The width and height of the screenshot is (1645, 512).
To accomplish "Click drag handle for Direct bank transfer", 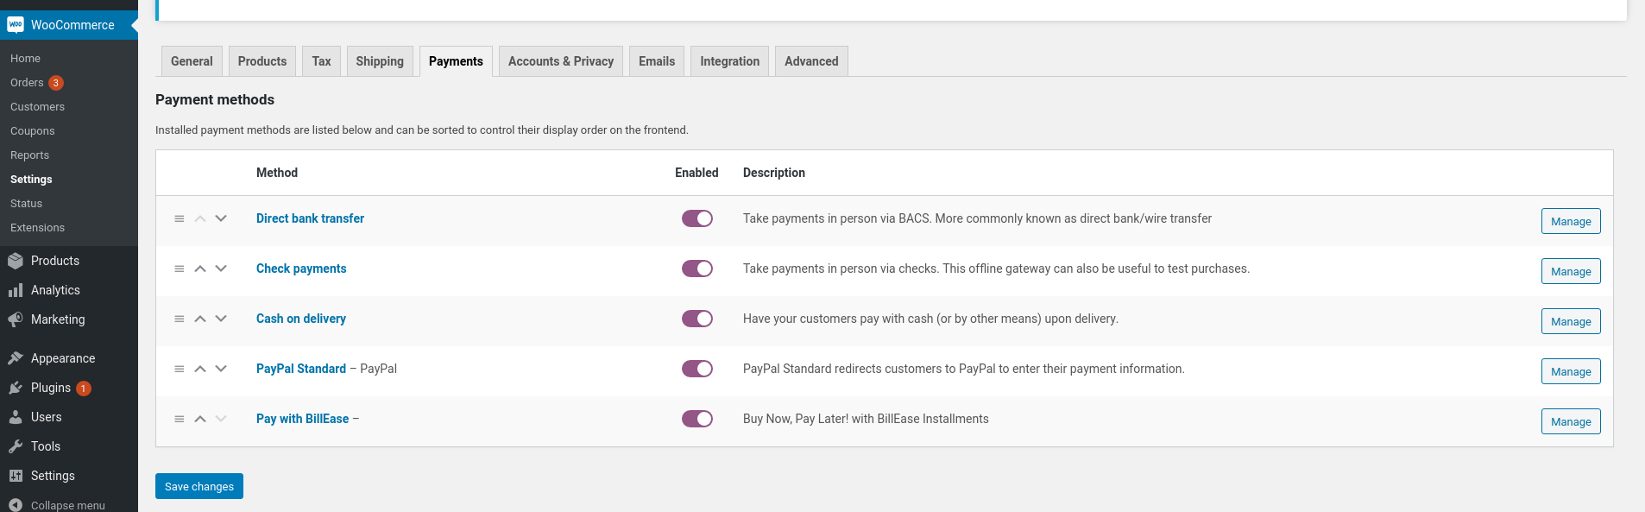I will [180, 218].
